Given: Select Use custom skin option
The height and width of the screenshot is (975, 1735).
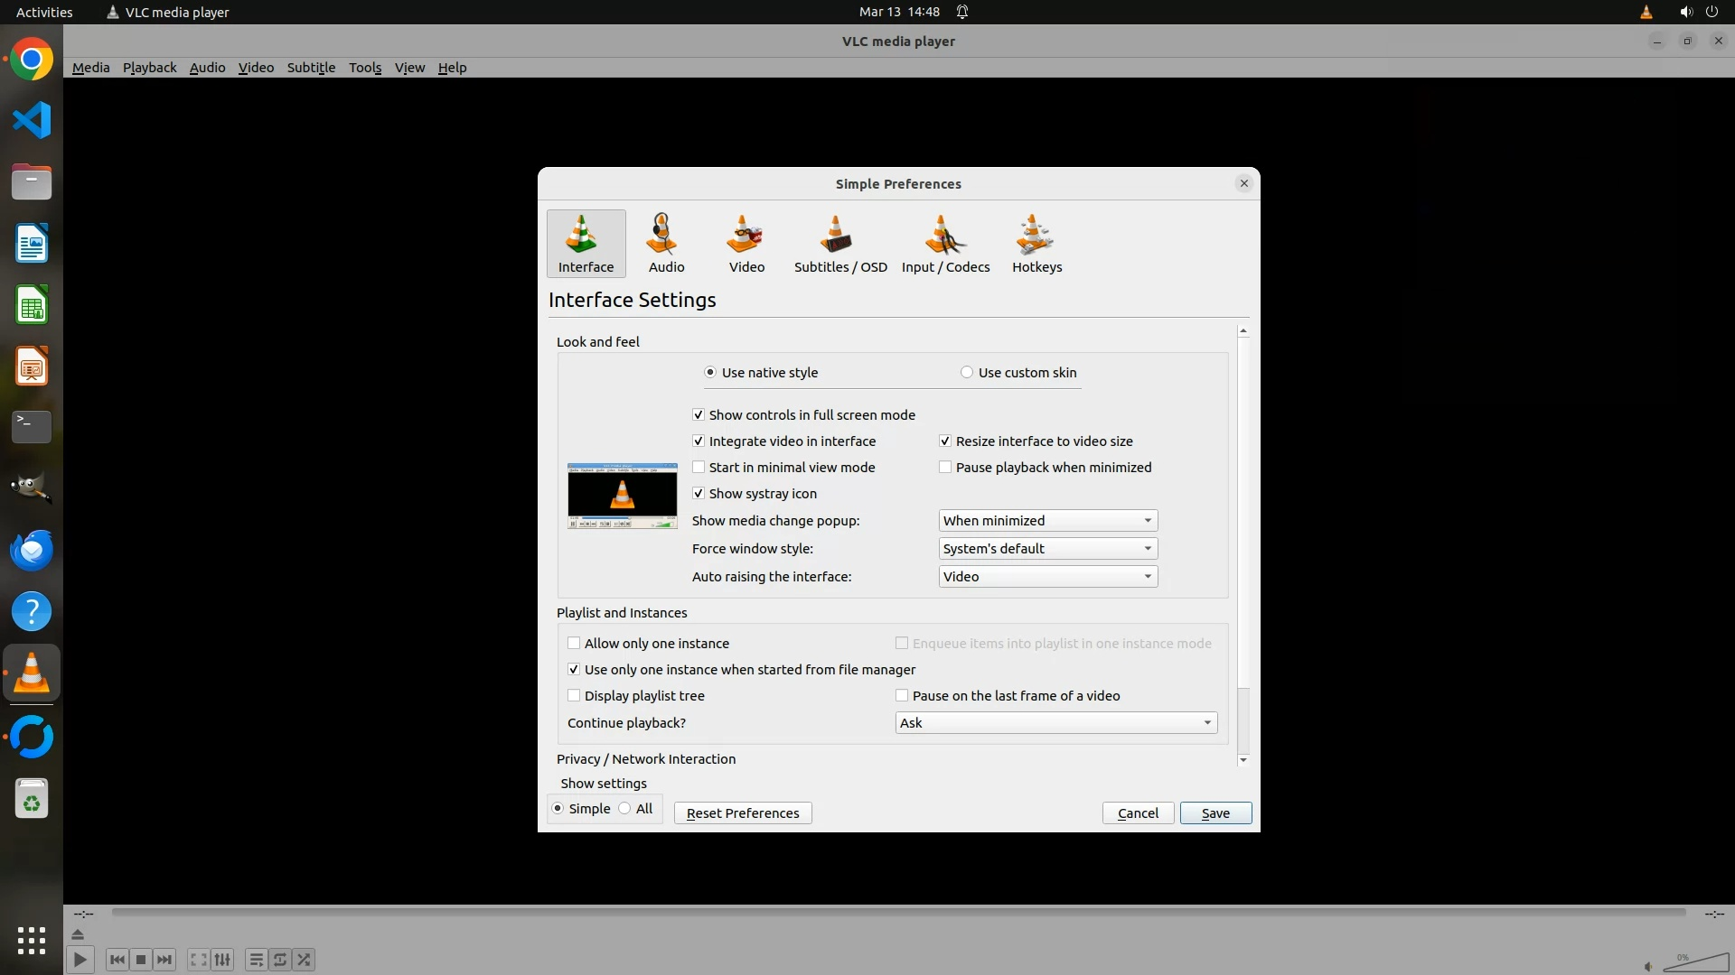Looking at the screenshot, I should coord(967,373).
